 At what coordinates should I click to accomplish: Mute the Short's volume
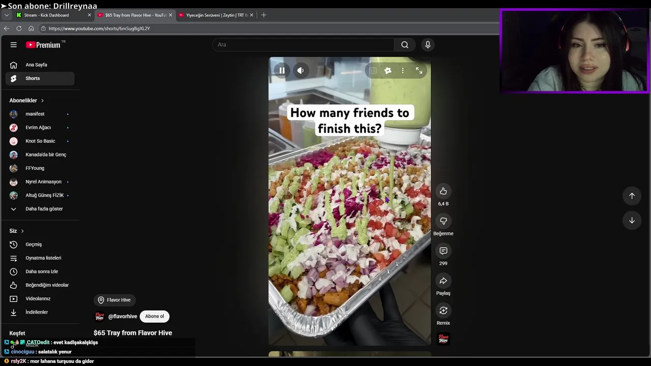tap(301, 71)
